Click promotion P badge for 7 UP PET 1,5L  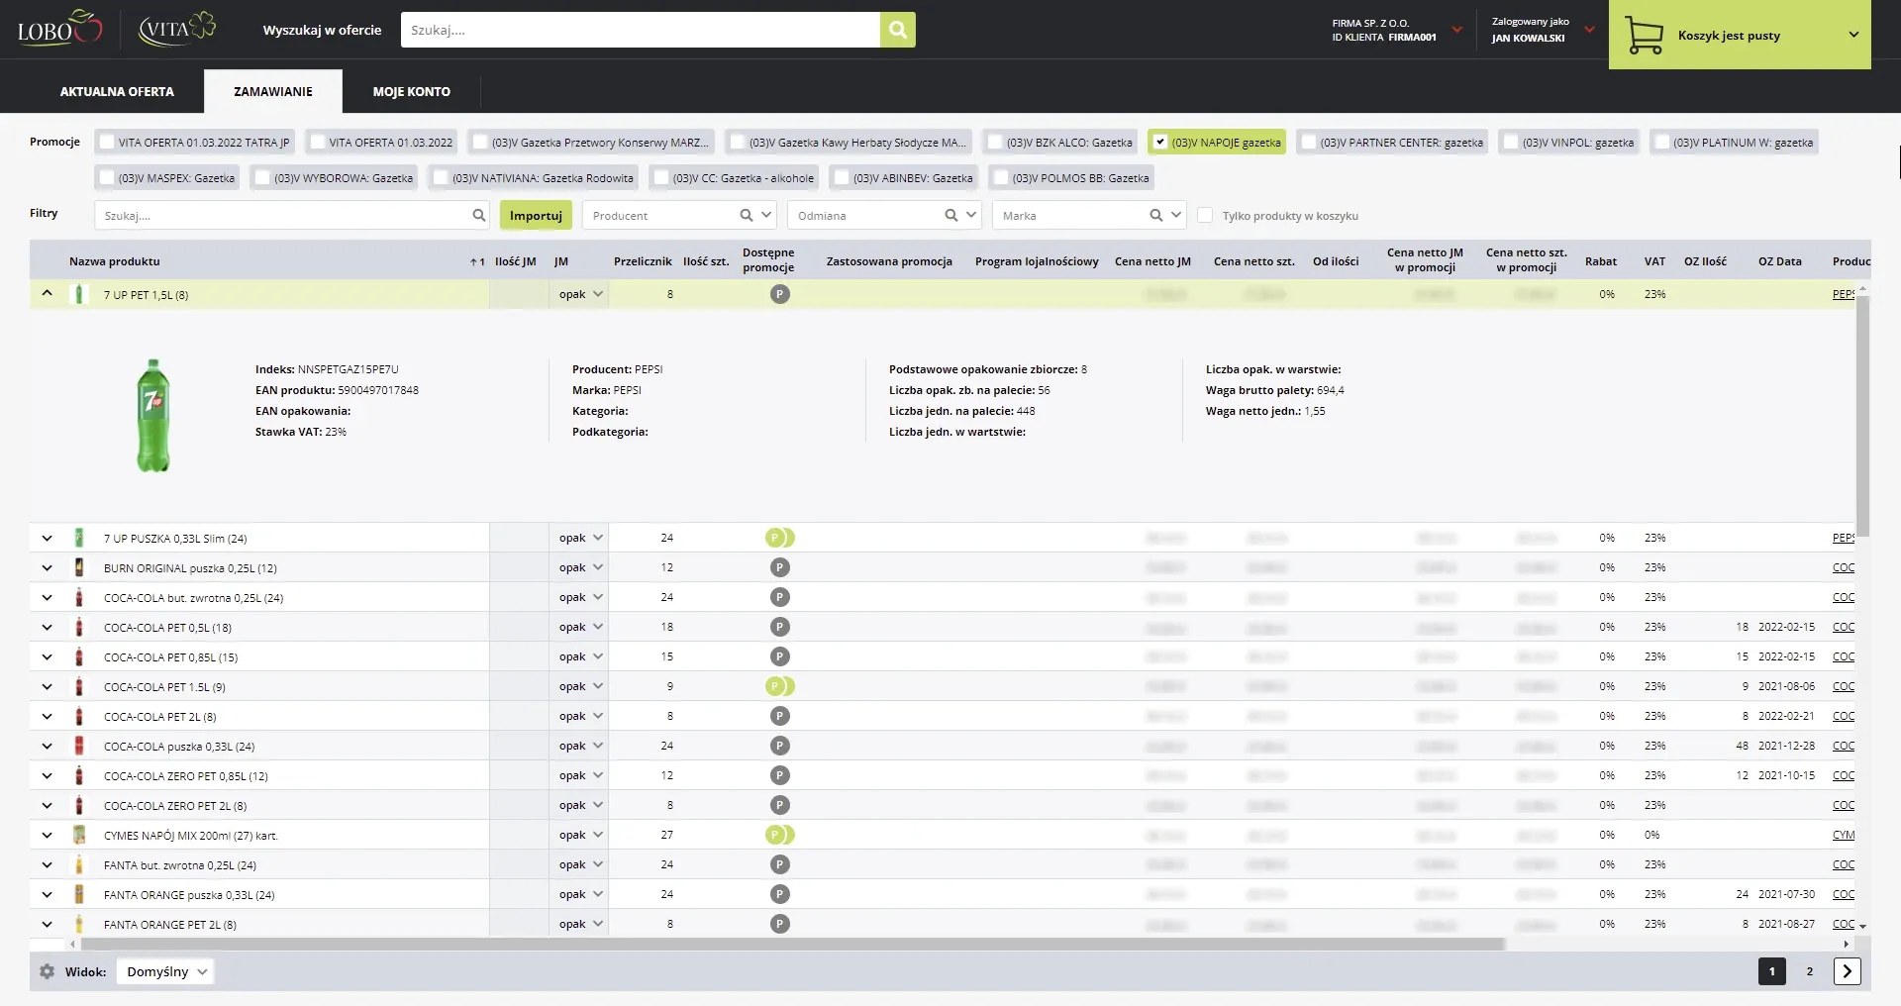click(780, 294)
